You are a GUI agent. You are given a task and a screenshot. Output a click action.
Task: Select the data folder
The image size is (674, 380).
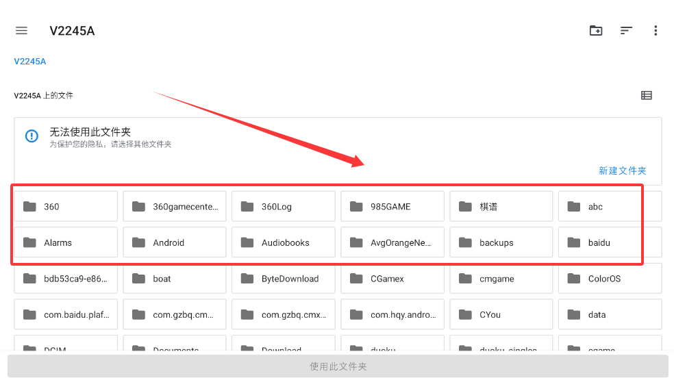point(610,315)
